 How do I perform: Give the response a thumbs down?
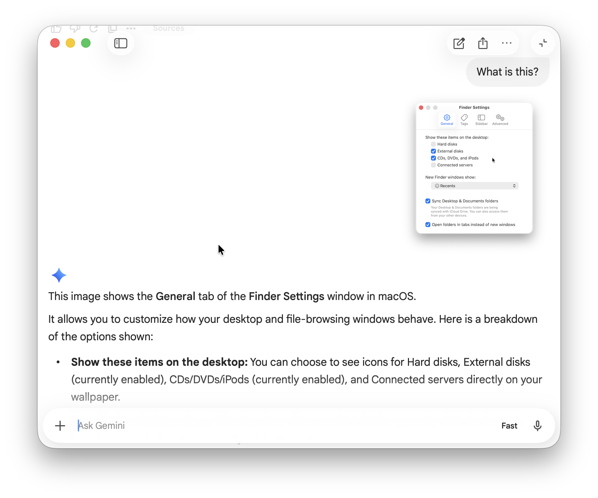point(75,29)
